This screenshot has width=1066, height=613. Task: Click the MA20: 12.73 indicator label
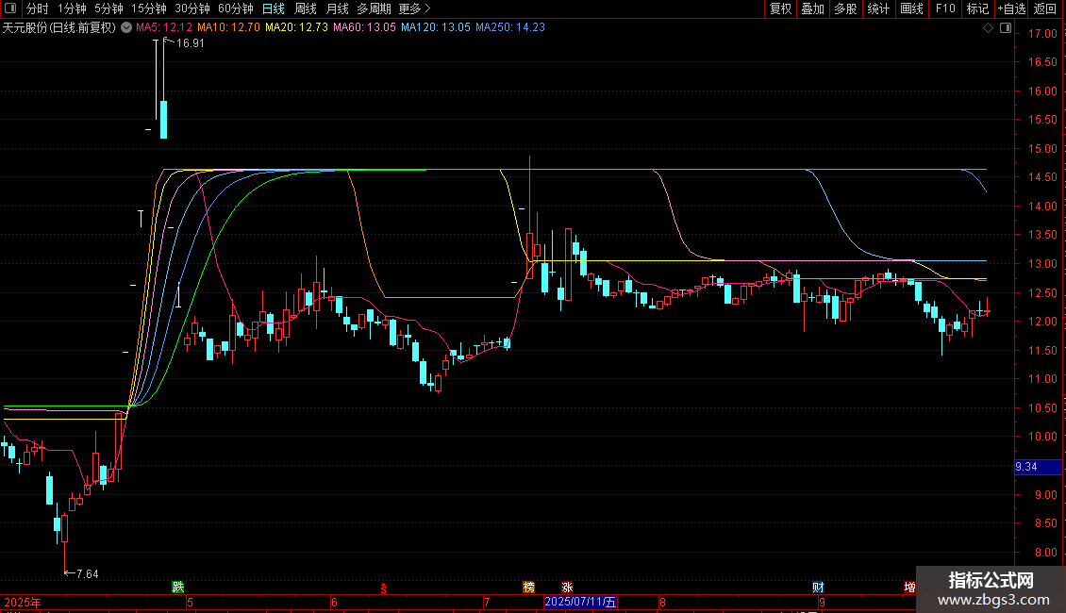(296, 27)
